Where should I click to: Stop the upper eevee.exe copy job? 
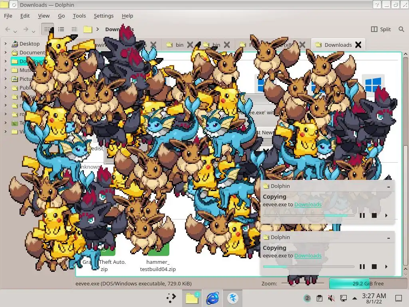point(374,215)
